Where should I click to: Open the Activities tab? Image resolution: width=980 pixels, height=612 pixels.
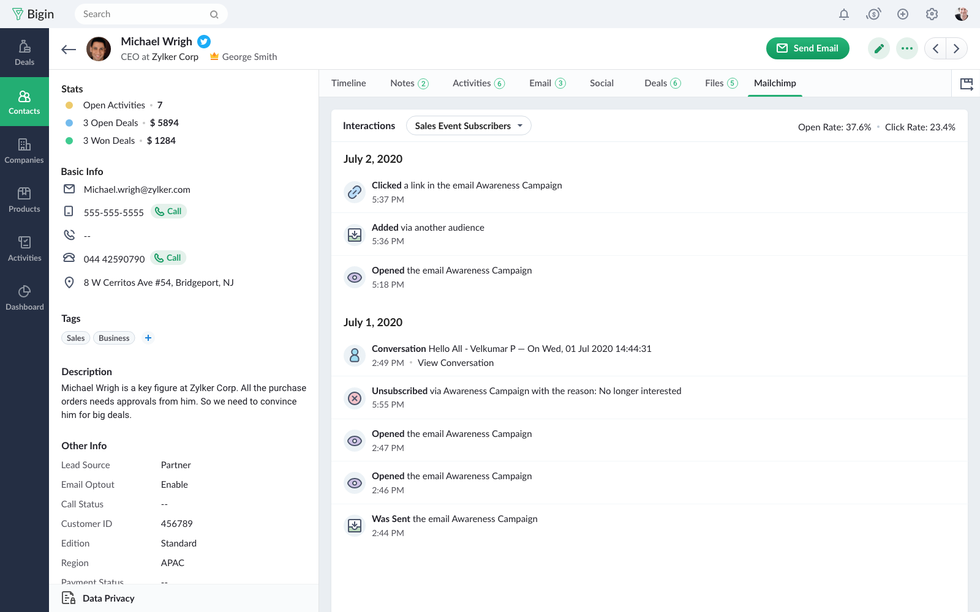[478, 83]
